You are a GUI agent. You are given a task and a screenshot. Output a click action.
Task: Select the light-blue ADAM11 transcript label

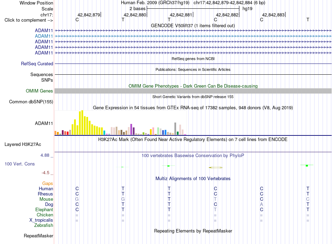click(44, 36)
